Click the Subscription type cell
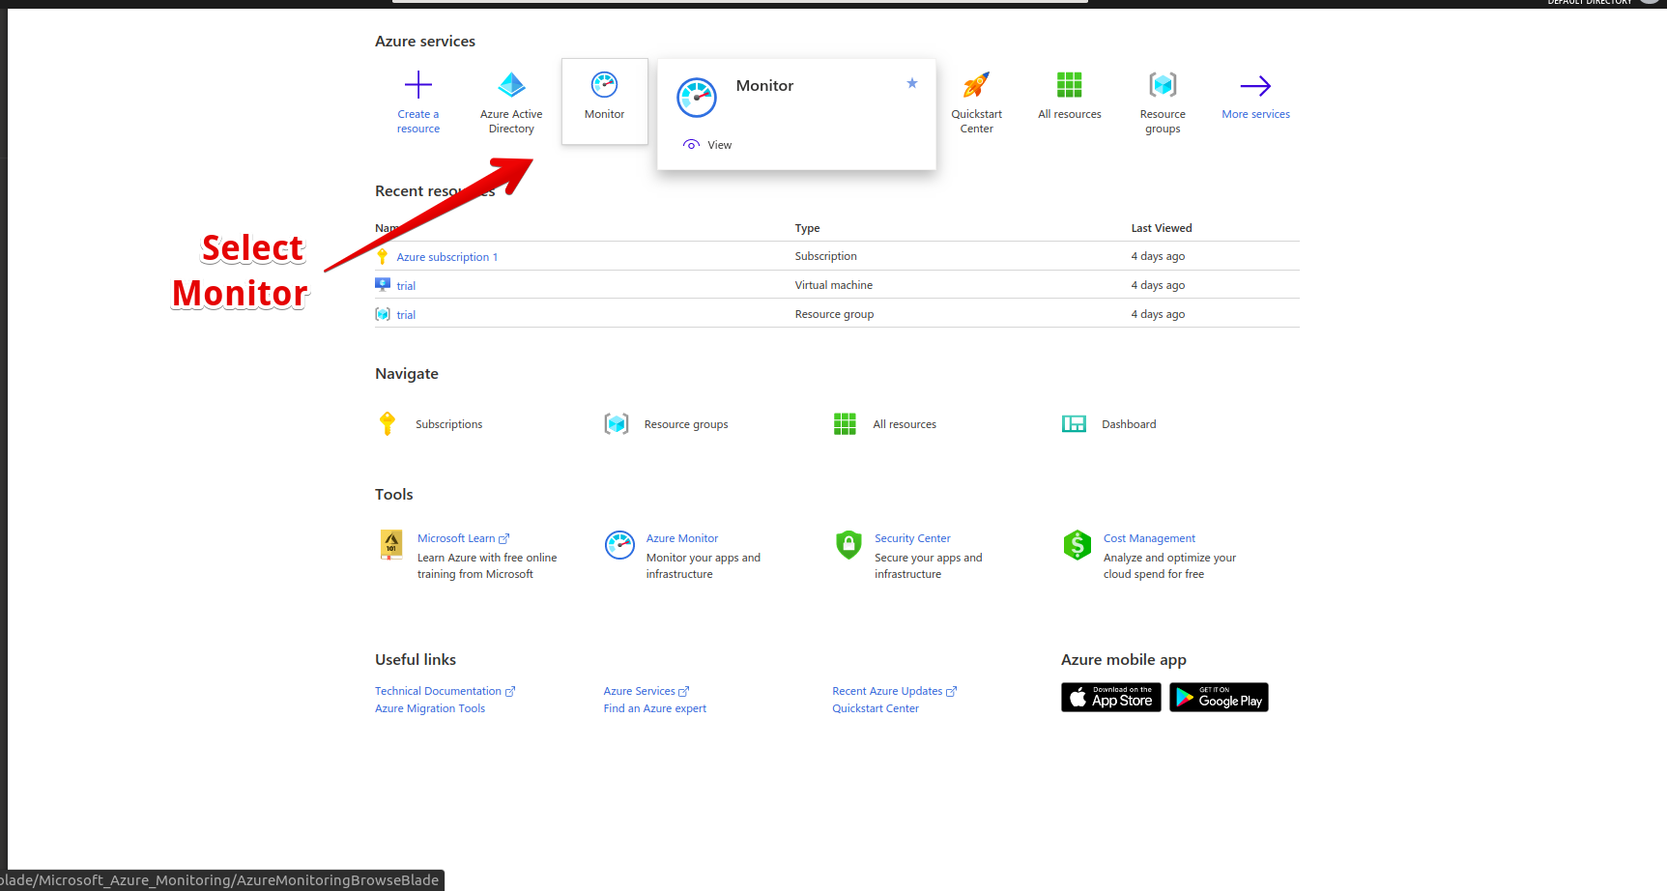The image size is (1667, 891). (x=826, y=256)
